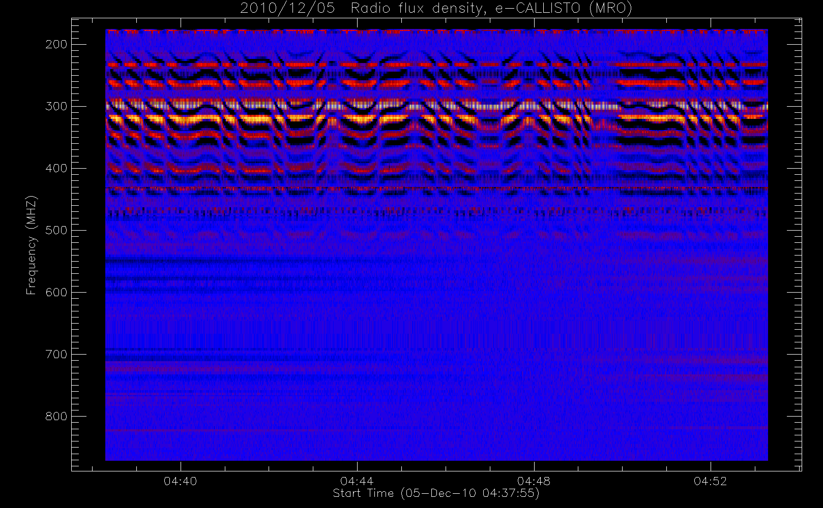Click the 04:52 time tick label
Viewport: 823px width, 508px height.
[711, 481]
